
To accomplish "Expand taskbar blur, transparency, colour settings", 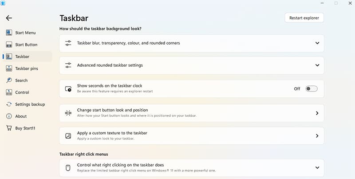I will coord(317,43).
